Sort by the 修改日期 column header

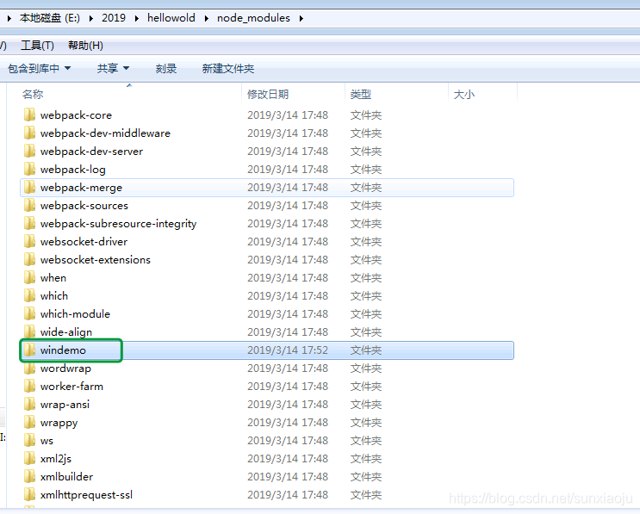click(x=268, y=94)
